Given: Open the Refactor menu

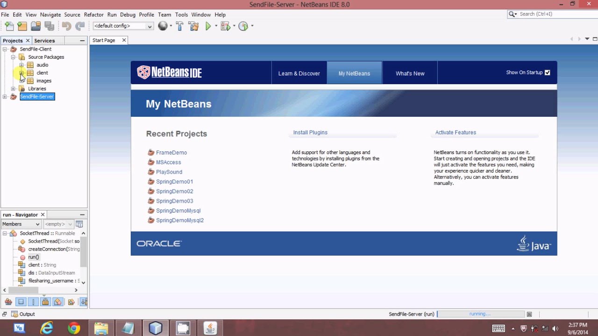Looking at the screenshot, I should 93,14.
